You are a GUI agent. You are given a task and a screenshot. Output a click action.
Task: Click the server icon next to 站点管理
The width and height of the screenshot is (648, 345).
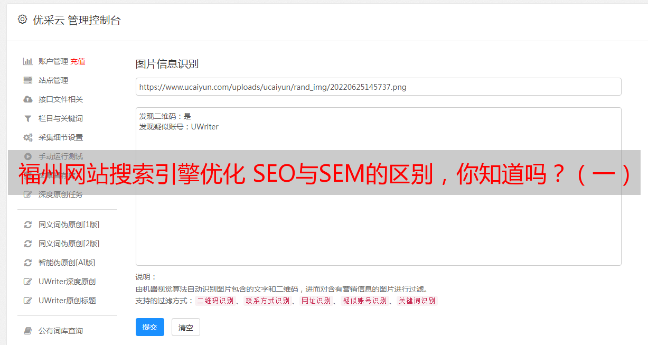click(28, 80)
